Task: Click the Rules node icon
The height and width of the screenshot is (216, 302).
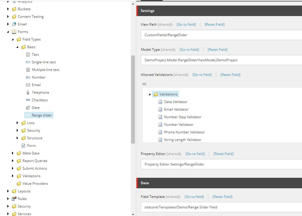Action: pyautogui.click(x=14, y=199)
